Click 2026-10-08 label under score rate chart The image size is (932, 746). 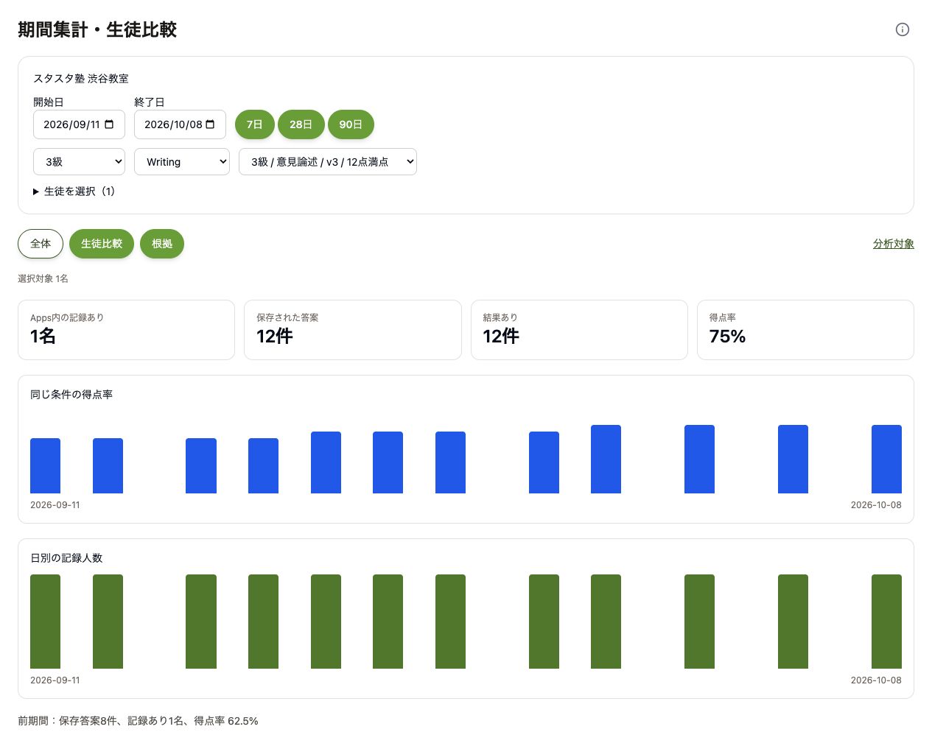pos(876,505)
